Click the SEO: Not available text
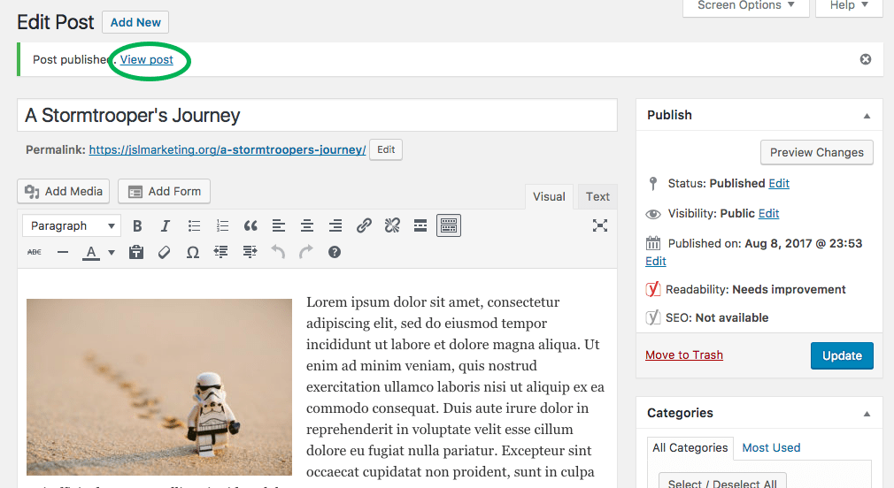This screenshot has height=488, width=894. pos(717,317)
